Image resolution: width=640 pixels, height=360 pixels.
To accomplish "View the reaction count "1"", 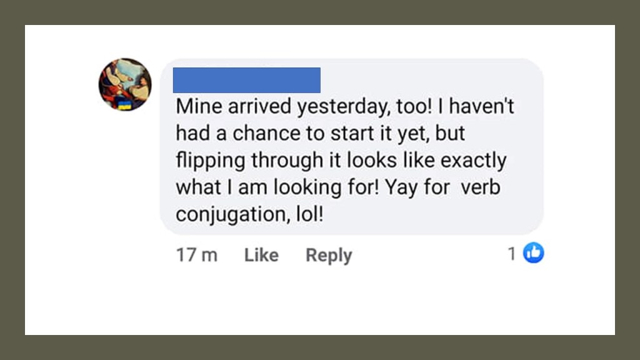I will (512, 253).
